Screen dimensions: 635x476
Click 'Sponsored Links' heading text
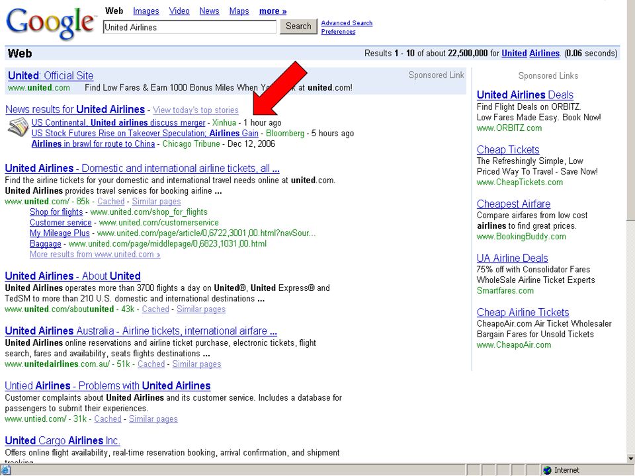pyautogui.click(x=548, y=75)
